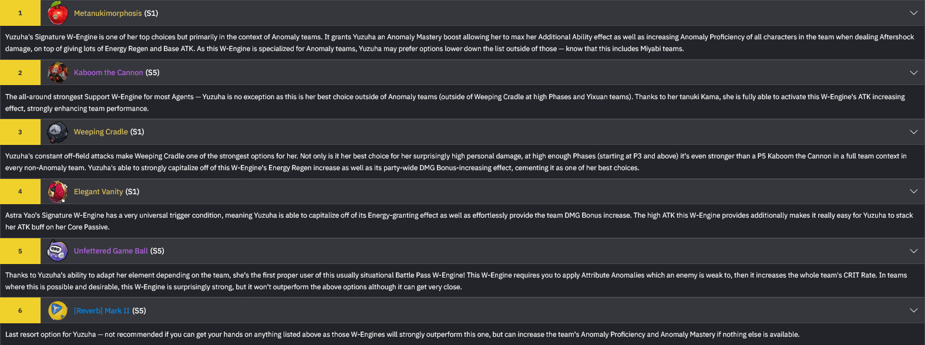Open the Elegant Vanity link

click(98, 192)
